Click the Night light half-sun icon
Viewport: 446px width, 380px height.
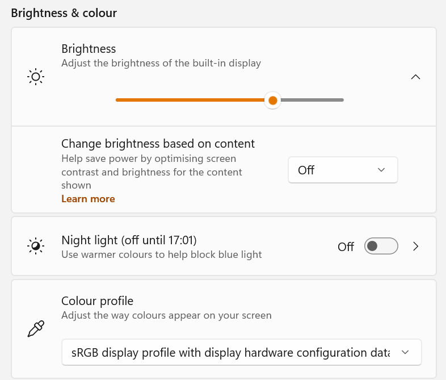tap(36, 246)
